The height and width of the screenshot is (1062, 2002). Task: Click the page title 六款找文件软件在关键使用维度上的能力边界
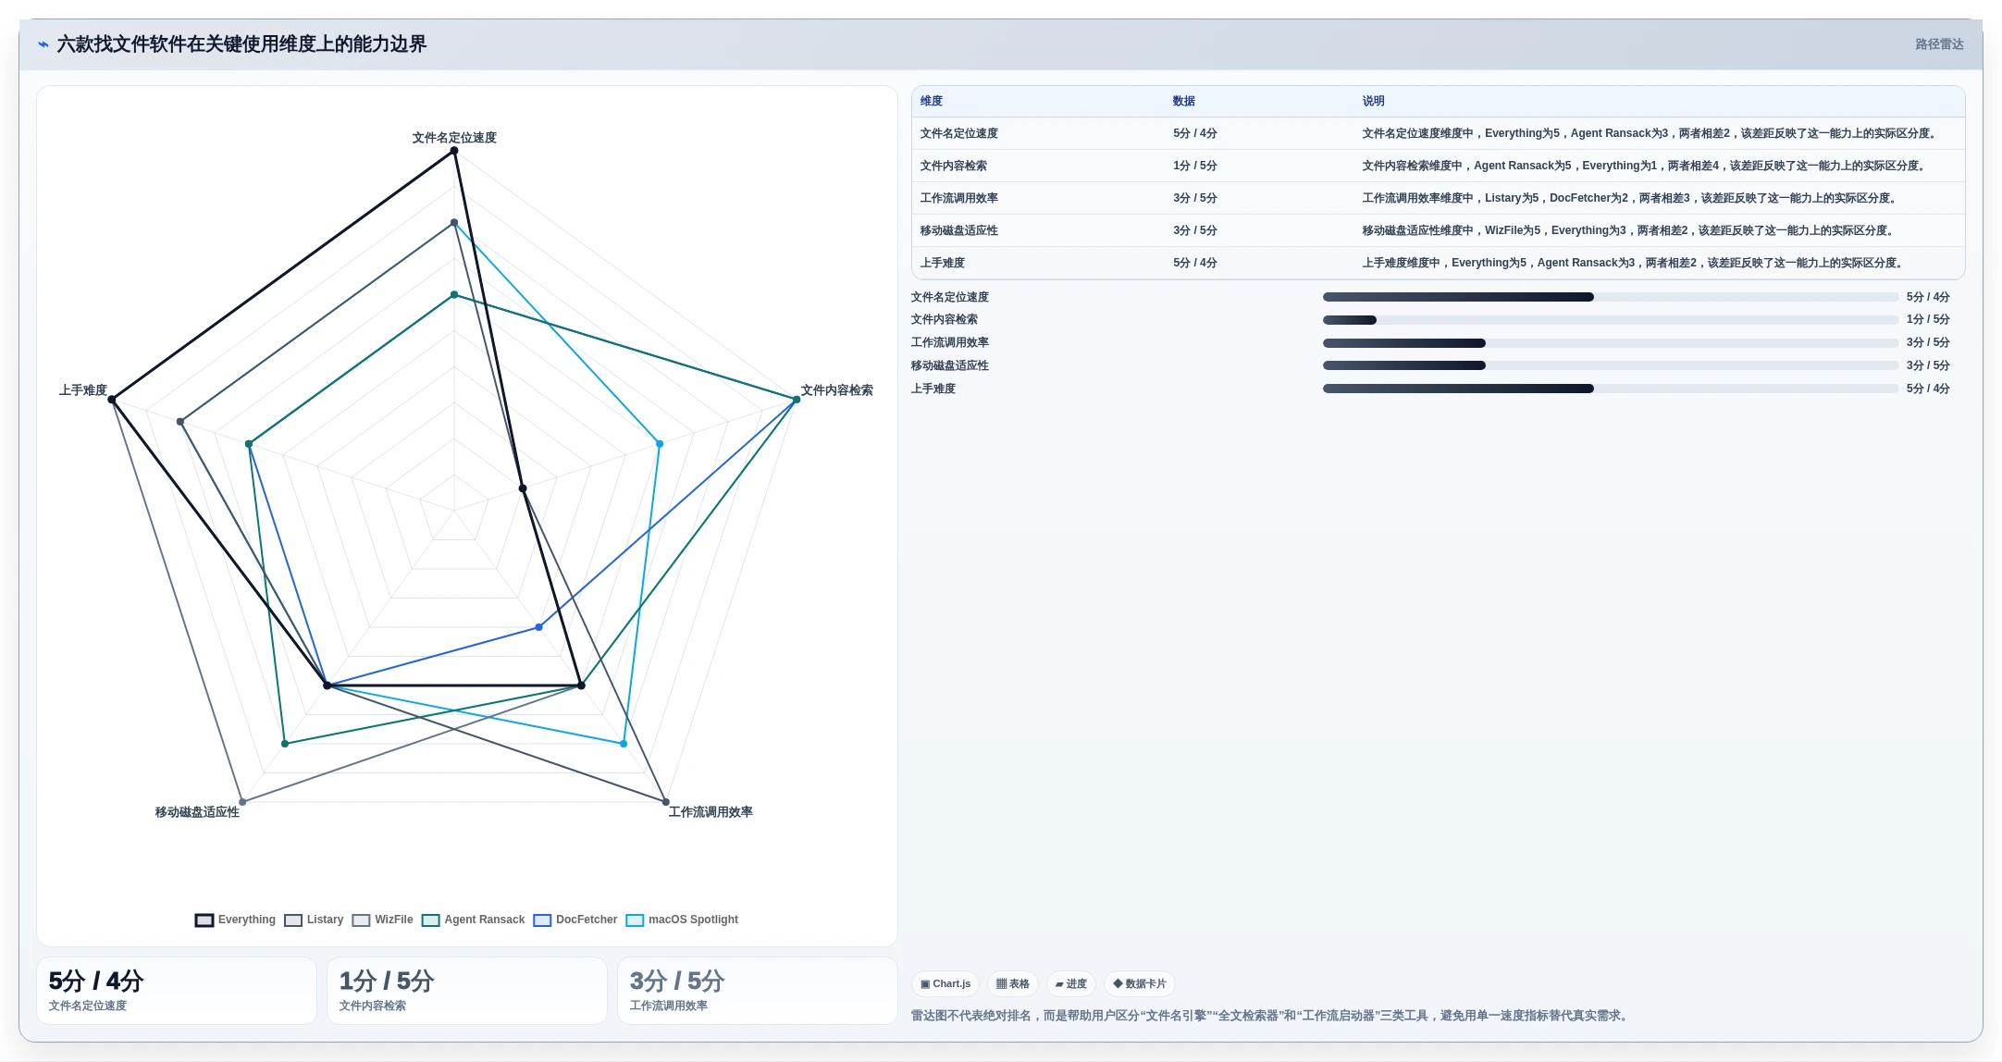point(241,44)
